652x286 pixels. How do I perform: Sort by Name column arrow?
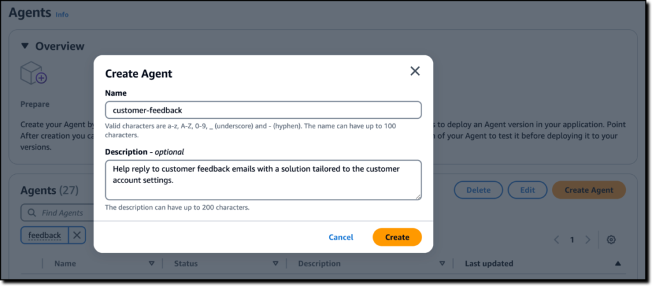[152, 264]
